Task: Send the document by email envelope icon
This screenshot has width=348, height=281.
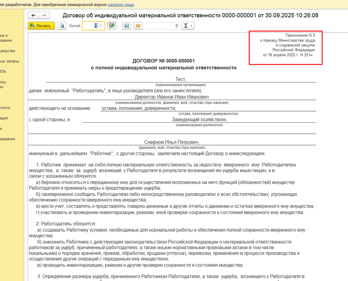Action: tap(138, 26)
